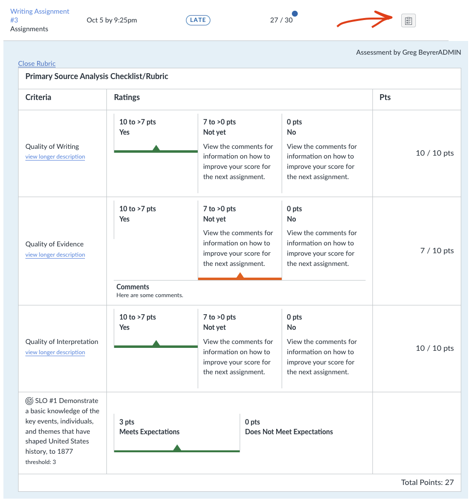472x504 pixels.
Task: Click the blue unread dot beside 27 / 30
Action: pyautogui.click(x=294, y=14)
